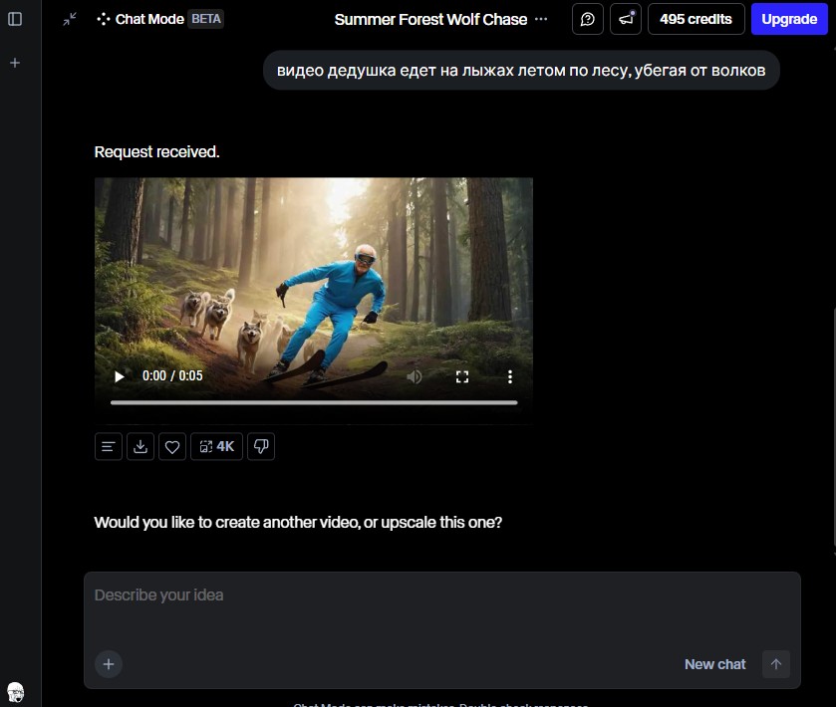This screenshot has height=707, width=836.
Task: Play the generated video
Action: 120,376
